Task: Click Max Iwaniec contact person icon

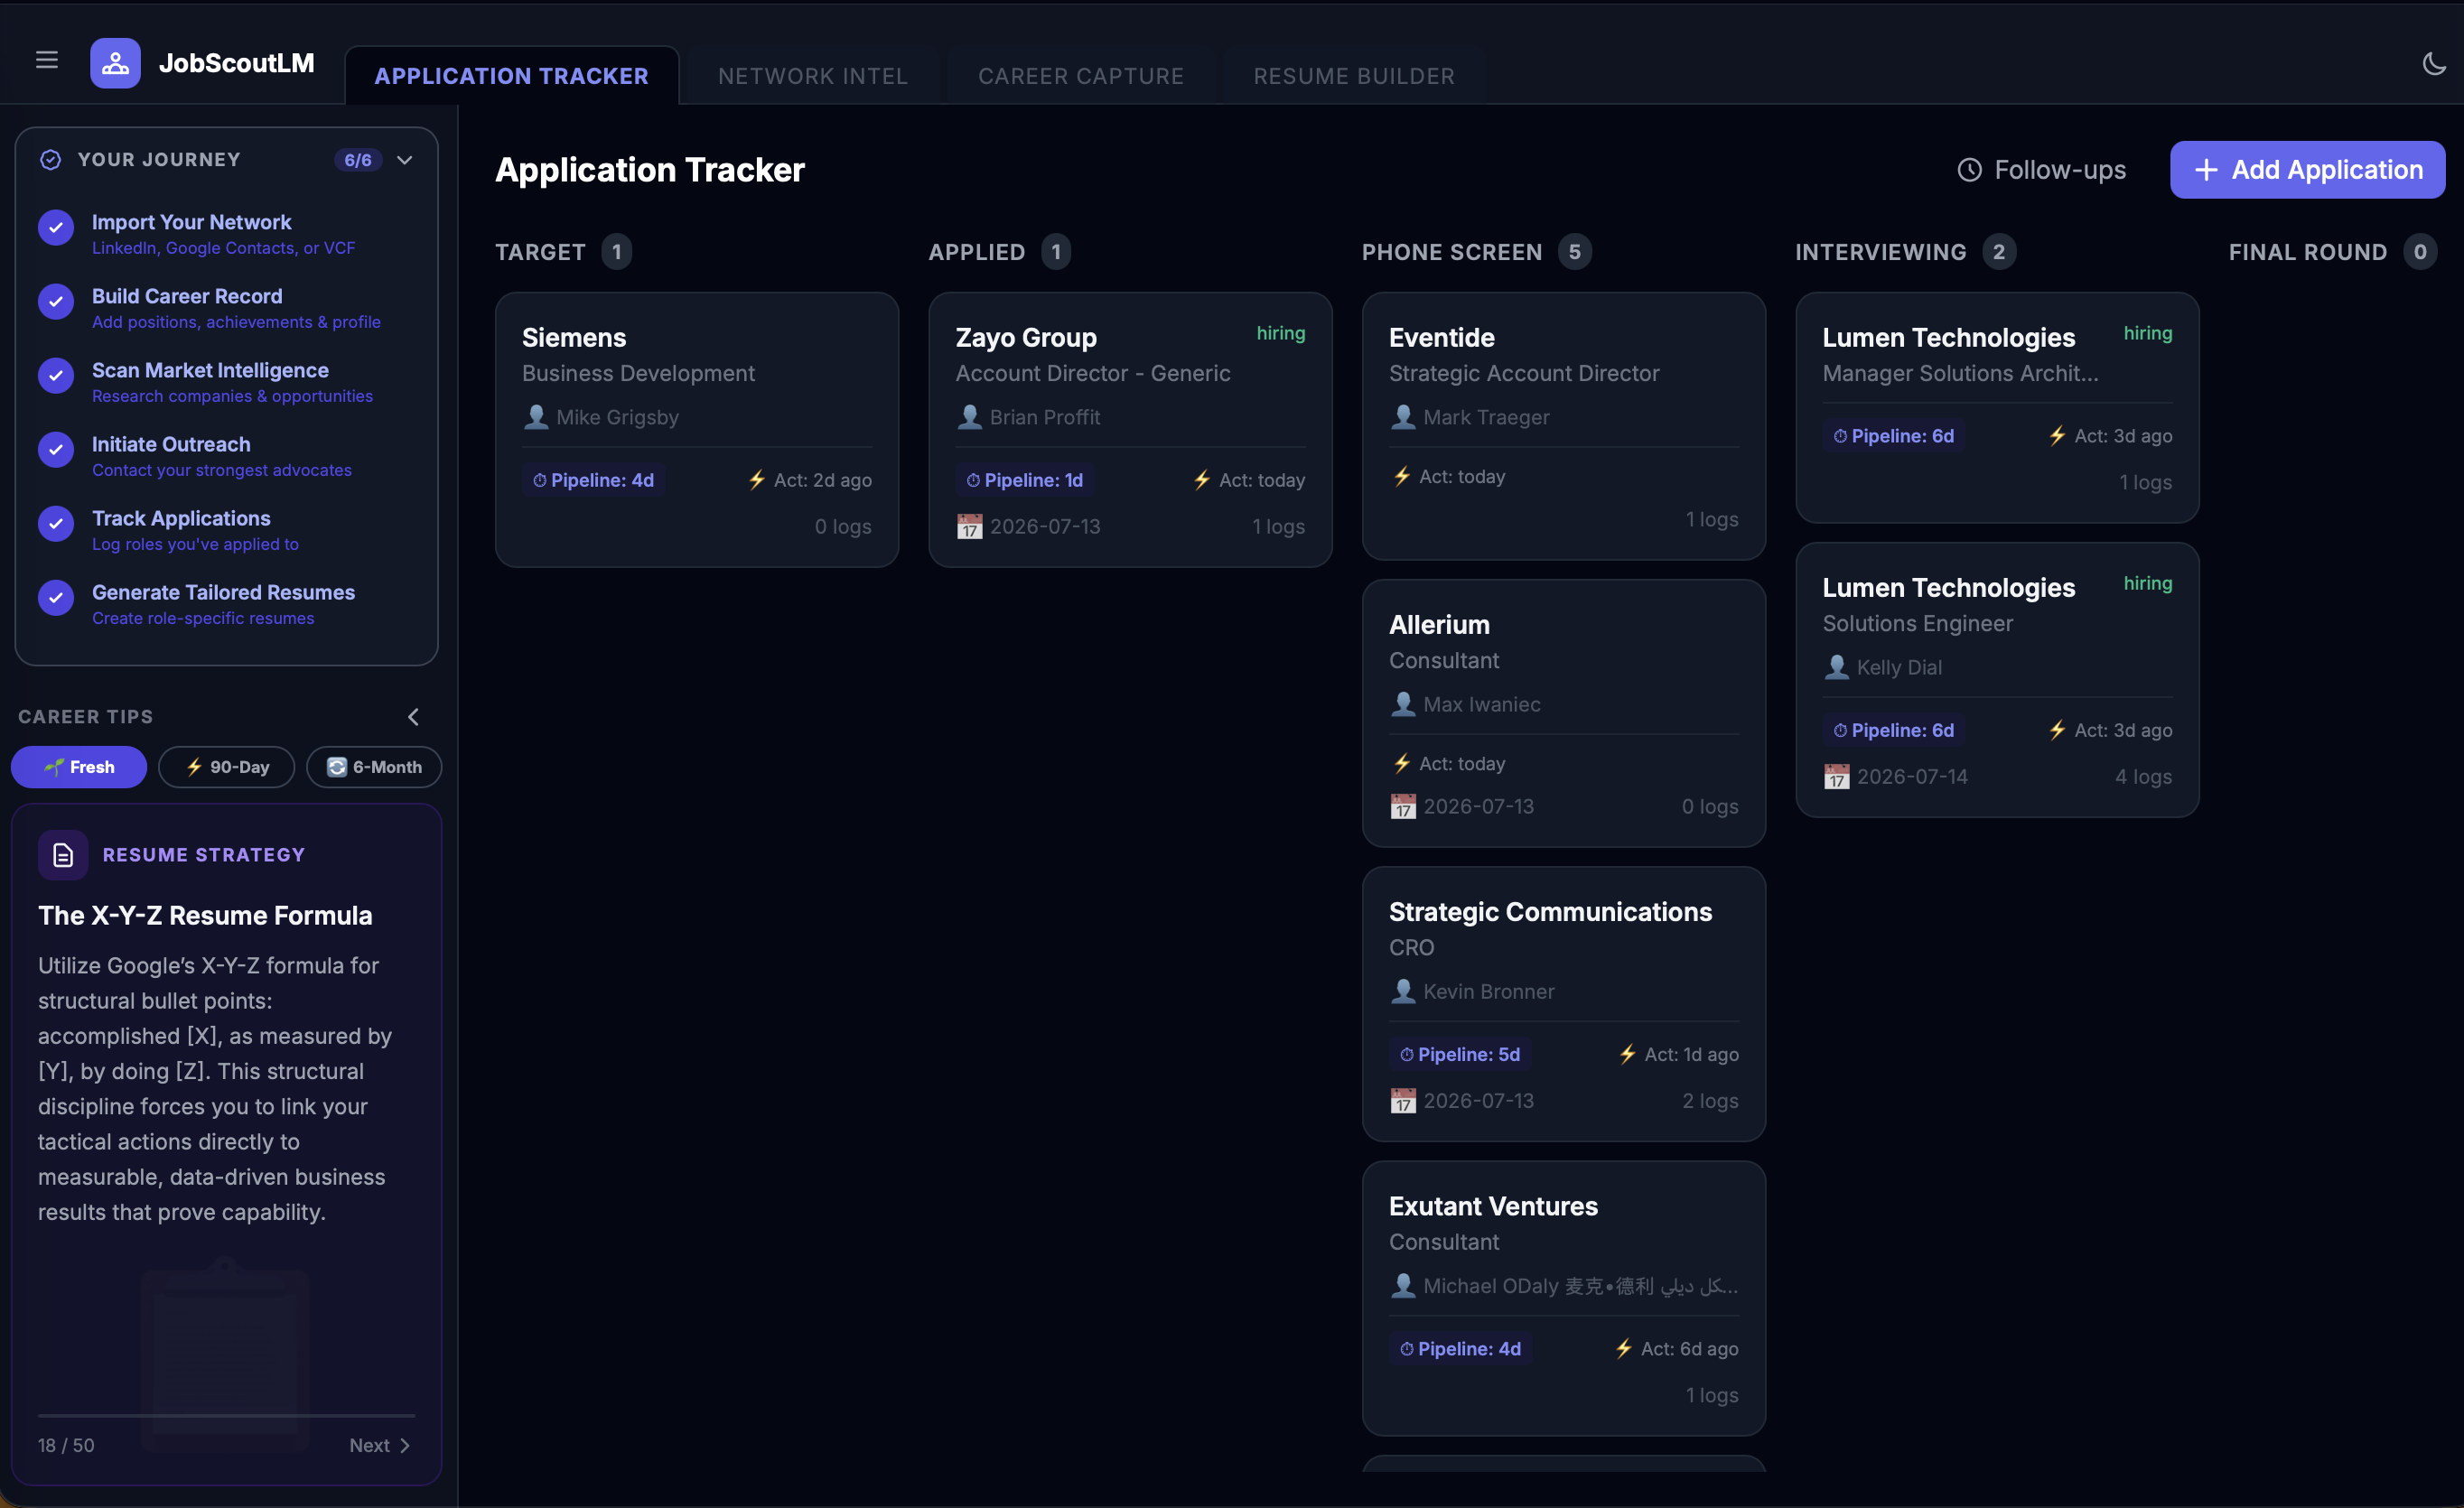Action: [x=1403, y=704]
